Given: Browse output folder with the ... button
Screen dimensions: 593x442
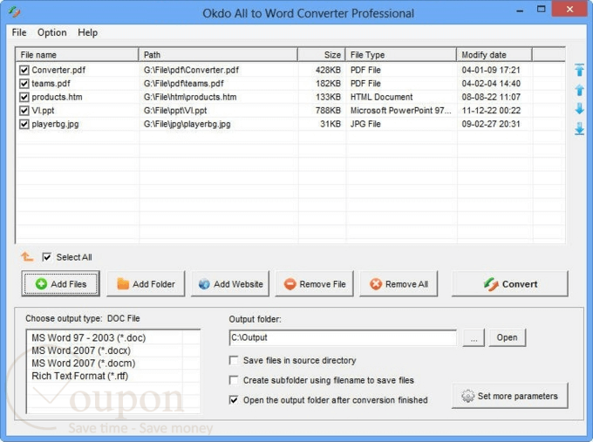Looking at the screenshot, I should 474,337.
